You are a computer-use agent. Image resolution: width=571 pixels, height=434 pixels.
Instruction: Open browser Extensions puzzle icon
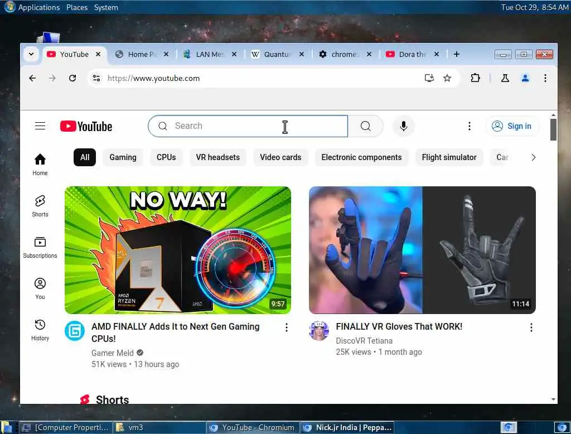click(475, 78)
